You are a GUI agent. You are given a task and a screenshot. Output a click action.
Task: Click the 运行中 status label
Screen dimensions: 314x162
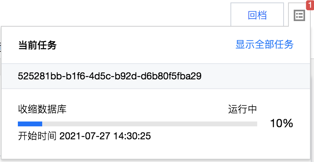coord(243,109)
